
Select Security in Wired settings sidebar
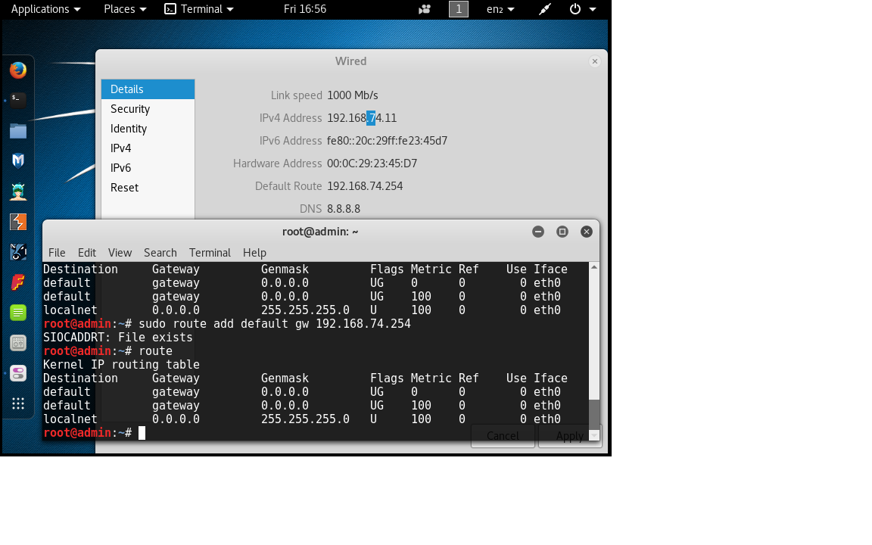pyautogui.click(x=130, y=109)
